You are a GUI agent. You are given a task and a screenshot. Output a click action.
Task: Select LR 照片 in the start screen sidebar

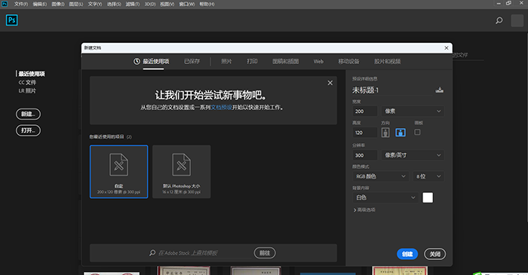[x=27, y=90]
